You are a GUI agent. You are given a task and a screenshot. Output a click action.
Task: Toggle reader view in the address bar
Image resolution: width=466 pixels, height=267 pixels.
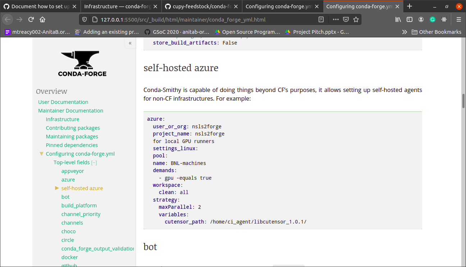coord(321,19)
